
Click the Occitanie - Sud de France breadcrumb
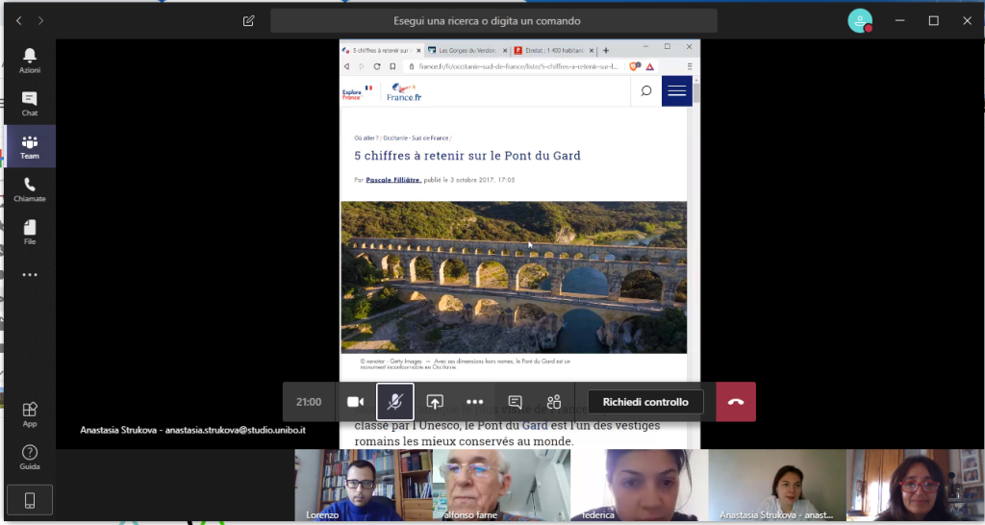[416, 138]
